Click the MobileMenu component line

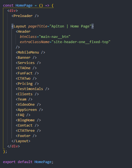click(30, 52)
